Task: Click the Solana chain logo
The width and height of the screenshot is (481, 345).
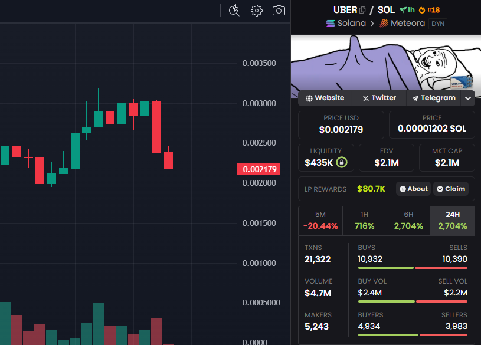Action: pyautogui.click(x=331, y=24)
